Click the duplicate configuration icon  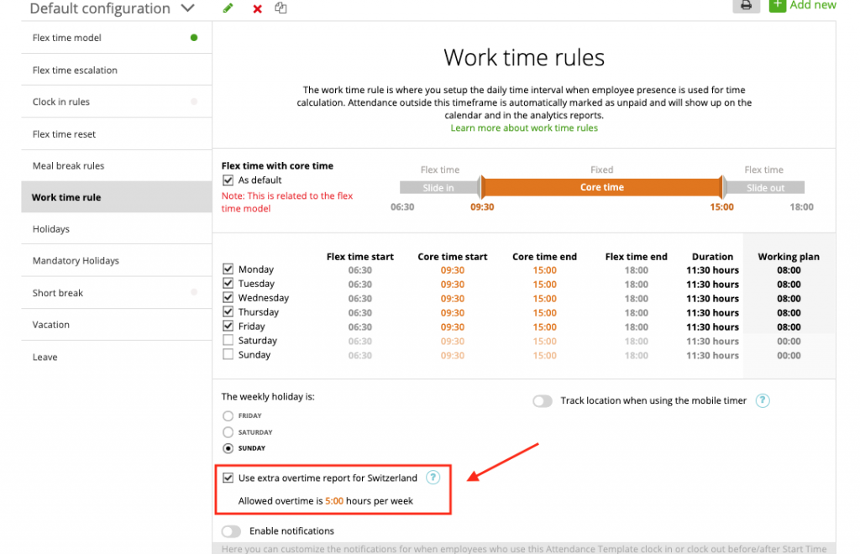(x=281, y=8)
